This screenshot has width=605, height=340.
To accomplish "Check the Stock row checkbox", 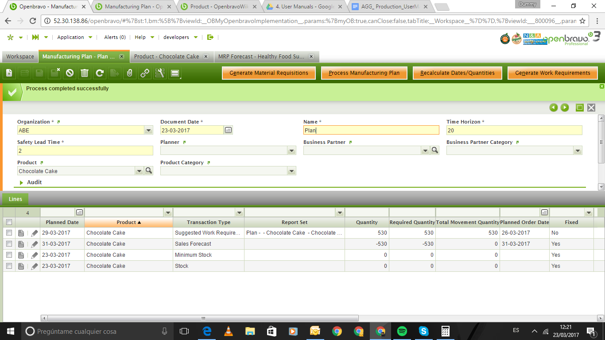I will tap(9, 266).
